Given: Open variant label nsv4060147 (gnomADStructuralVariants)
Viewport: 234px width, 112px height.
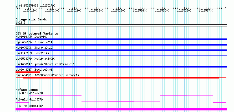Looking at the screenshot, I should [45, 64].
